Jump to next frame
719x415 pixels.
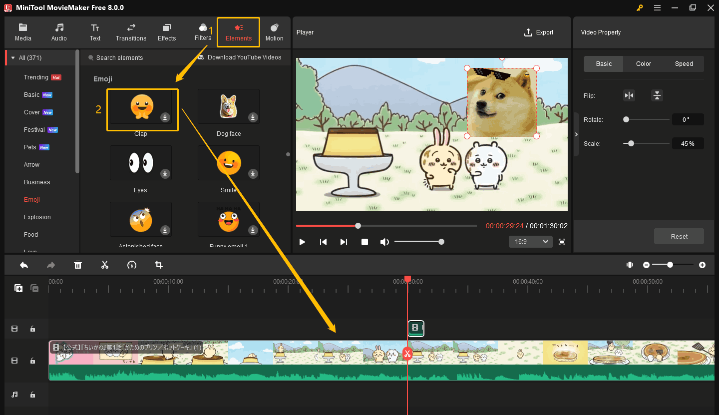pyautogui.click(x=344, y=242)
